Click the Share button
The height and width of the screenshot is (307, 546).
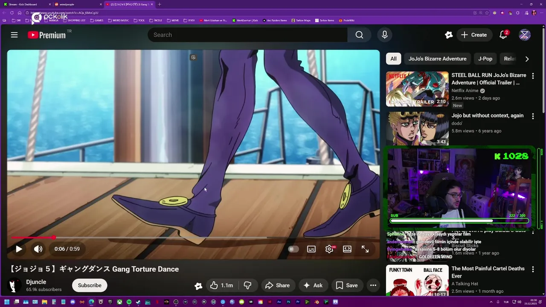click(277, 285)
